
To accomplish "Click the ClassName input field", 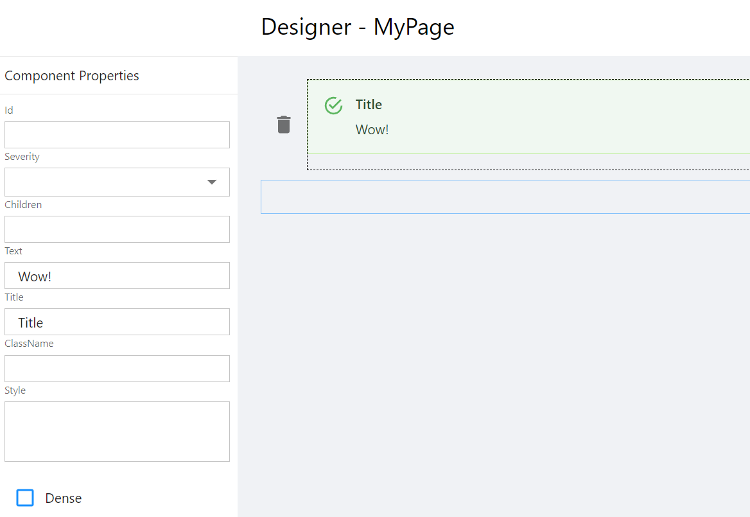I will click(x=117, y=369).
